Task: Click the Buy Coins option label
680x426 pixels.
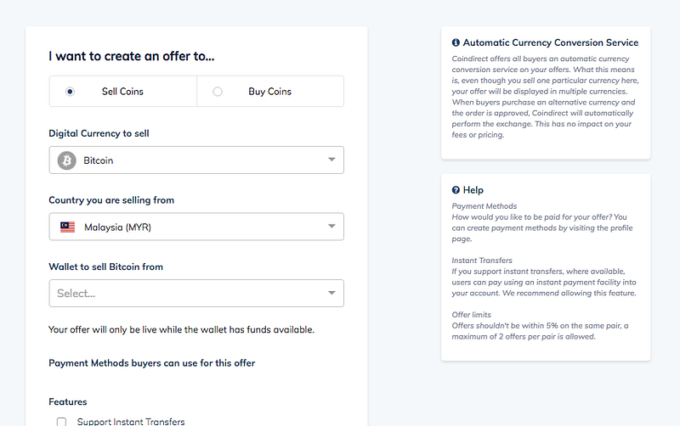Action: tap(269, 92)
